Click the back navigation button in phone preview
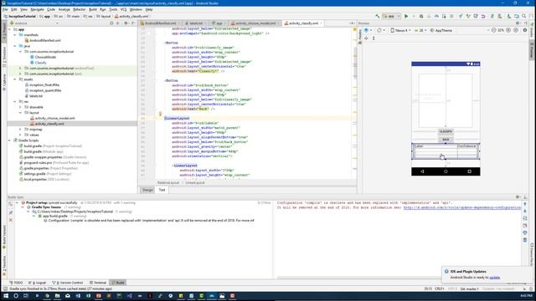 point(422,171)
